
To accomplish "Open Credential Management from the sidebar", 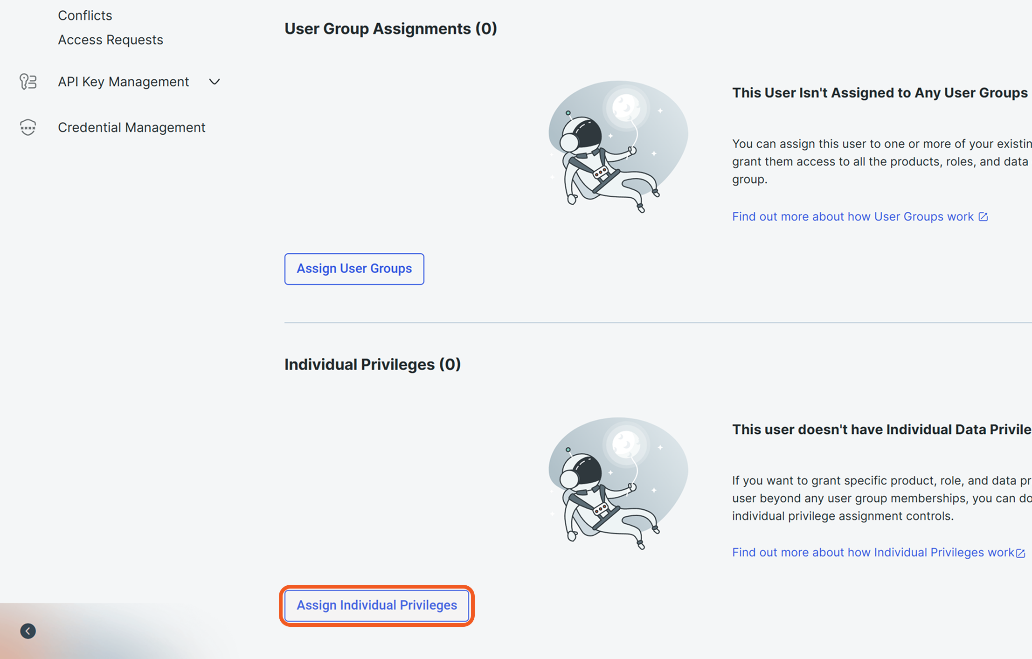I will 131,127.
